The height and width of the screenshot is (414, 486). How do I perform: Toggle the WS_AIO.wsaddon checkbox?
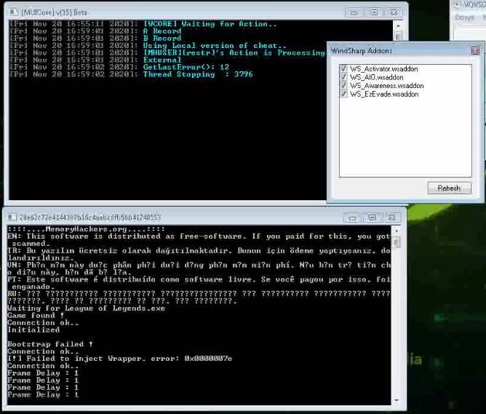pos(343,77)
